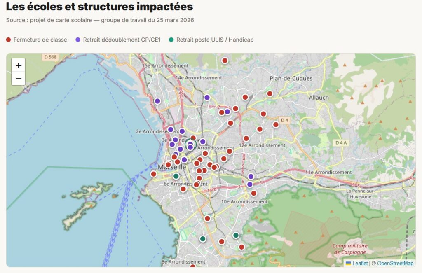422x273 pixels.
Task: Select the purple marker near the 15e Arrondissement coast
Action: click(x=157, y=101)
